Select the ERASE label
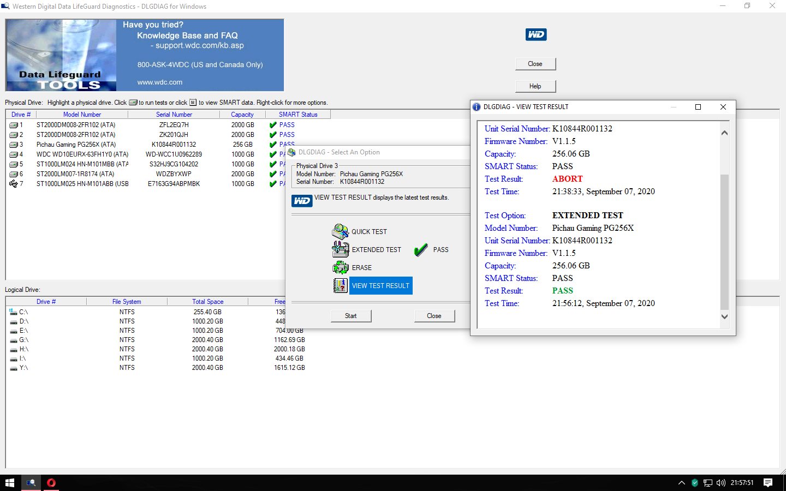 [362, 268]
